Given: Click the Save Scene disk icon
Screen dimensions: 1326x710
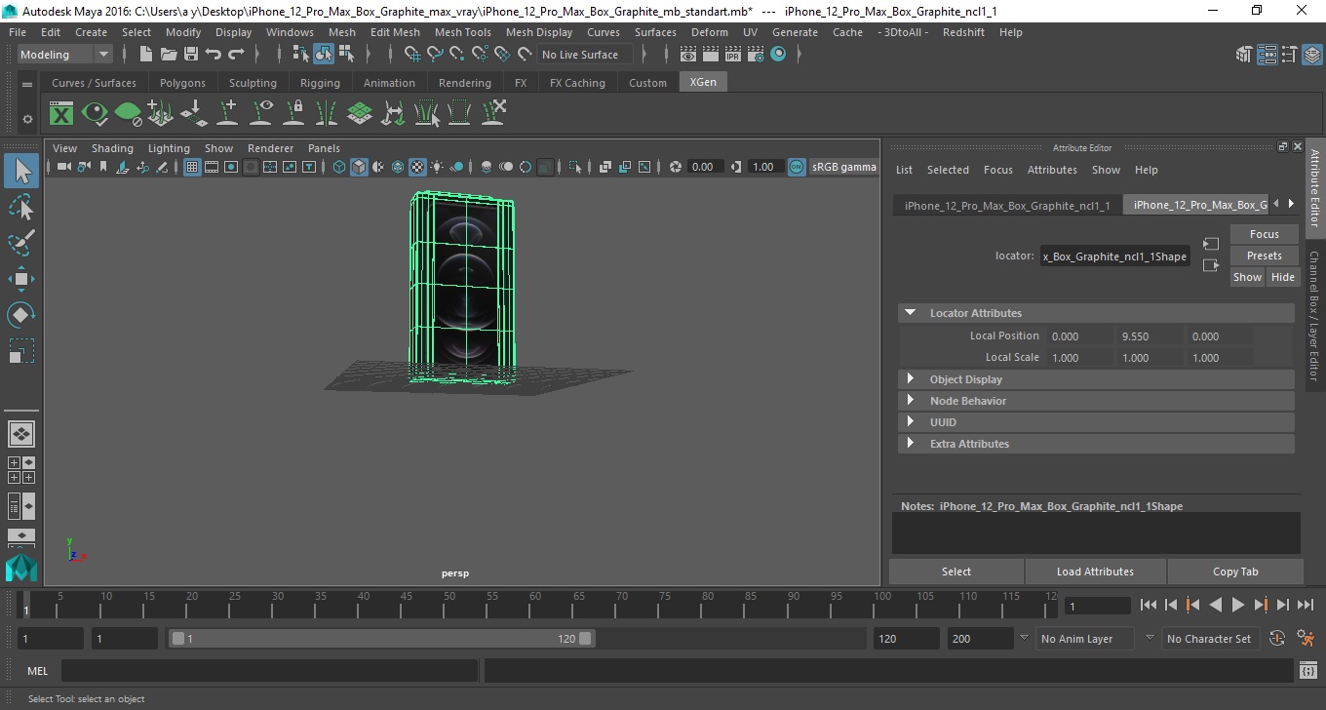Looking at the screenshot, I should point(191,55).
